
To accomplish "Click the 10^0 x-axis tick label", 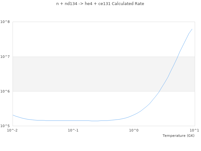I will tap(134, 130).
